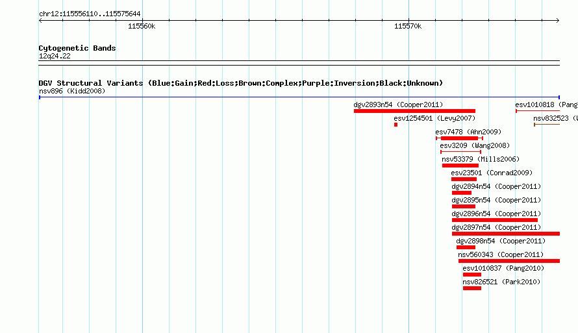Image resolution: width=578 pixels, height=333 pixels.
Task: Click the right arrowhead of the ruler
Action: pyautogui.click(x=558, y=20)
